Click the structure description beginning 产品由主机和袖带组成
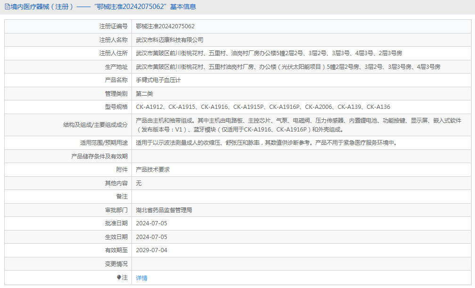This screenshot has width=475, height=288. pos(298,125)
